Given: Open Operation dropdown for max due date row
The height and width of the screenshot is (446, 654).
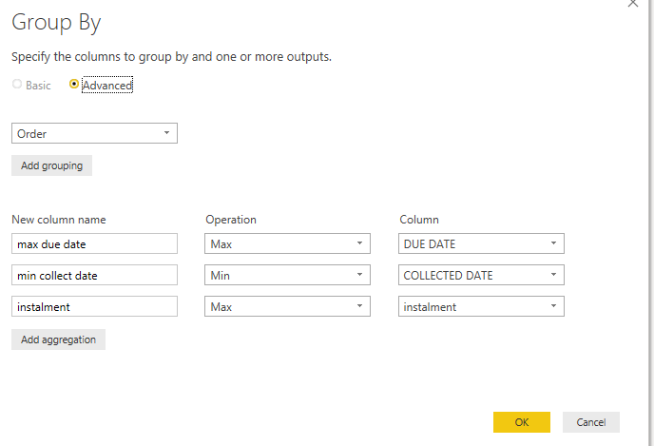Looking at the screenshot, I should (x=287, y=243).
